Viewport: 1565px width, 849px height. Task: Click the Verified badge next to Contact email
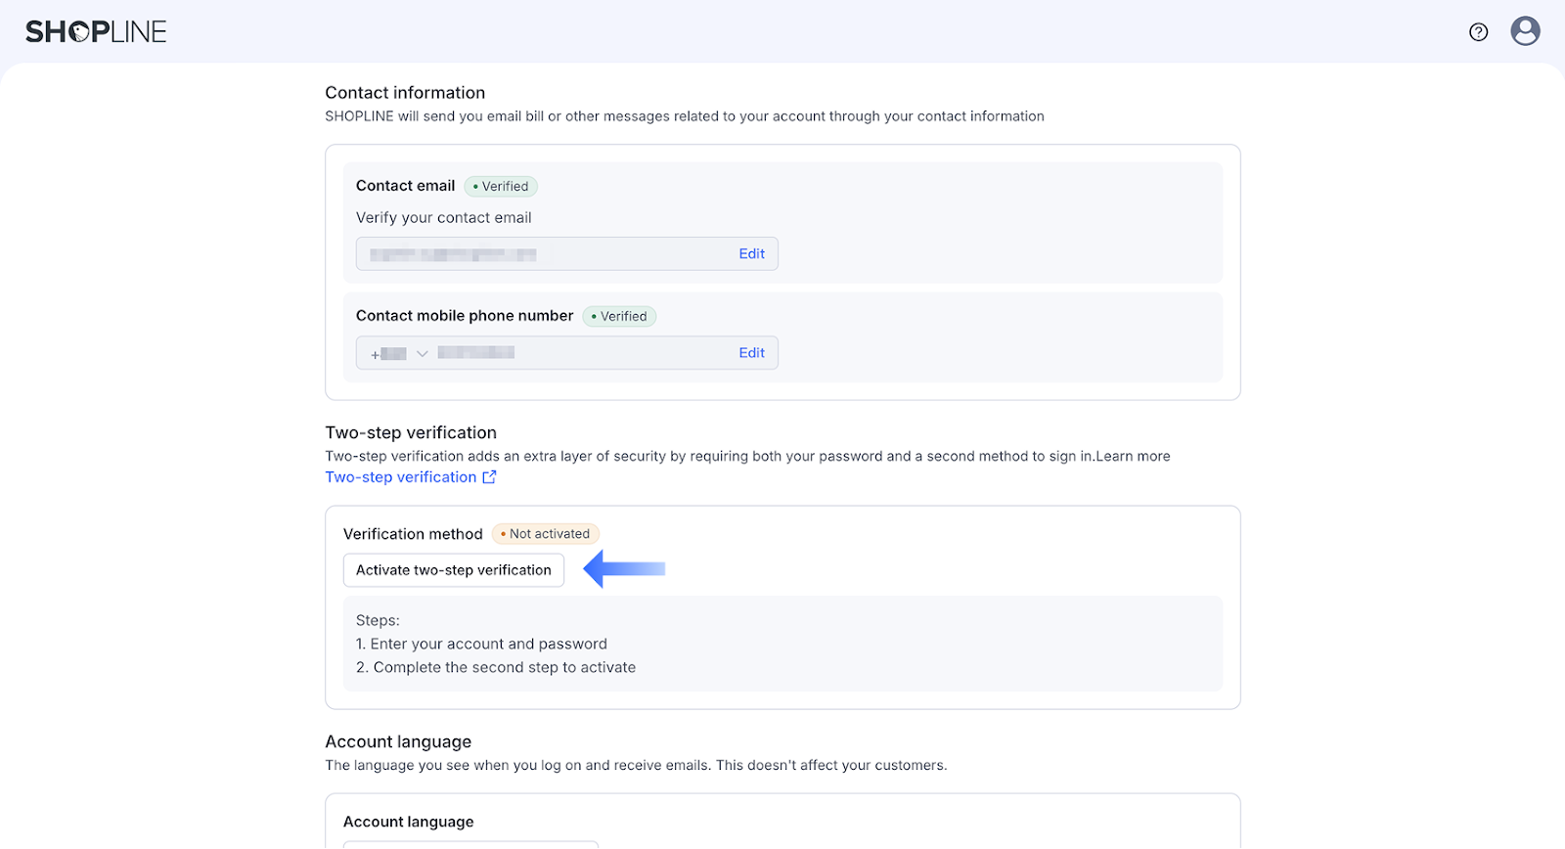click(501, 187)
